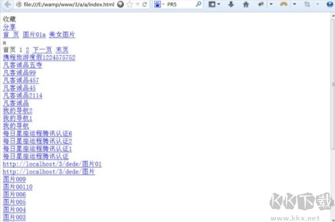Click the search magnifier icon
Viewport: 335px width, 222px height.
(199, 4)
